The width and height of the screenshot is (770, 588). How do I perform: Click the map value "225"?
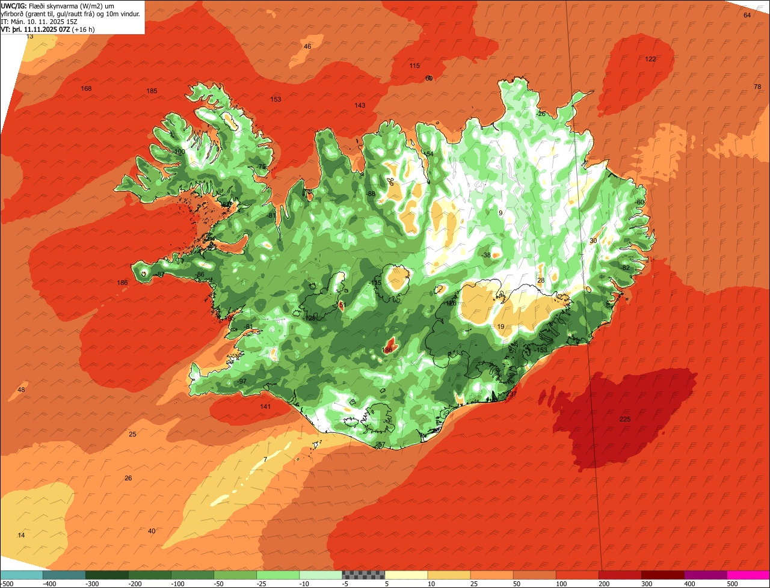pos(625,419)
